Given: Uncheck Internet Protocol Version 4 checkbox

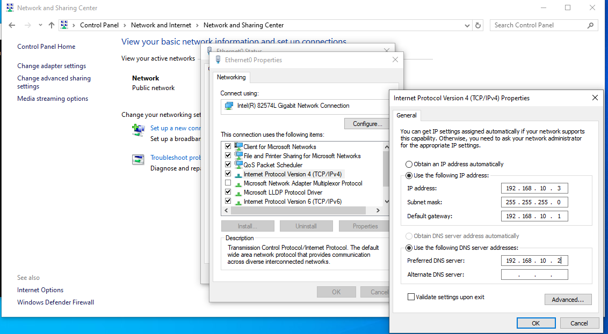Looking at the screenshot, I should coord(228,174).
